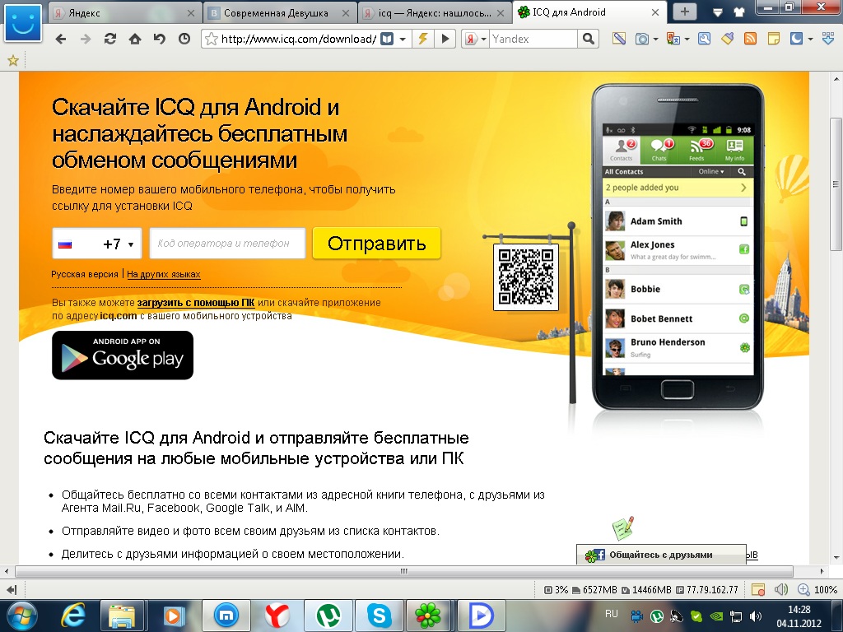Click the page translate icon
Viewport: 843px width, 632px height.
click(673, 39)
